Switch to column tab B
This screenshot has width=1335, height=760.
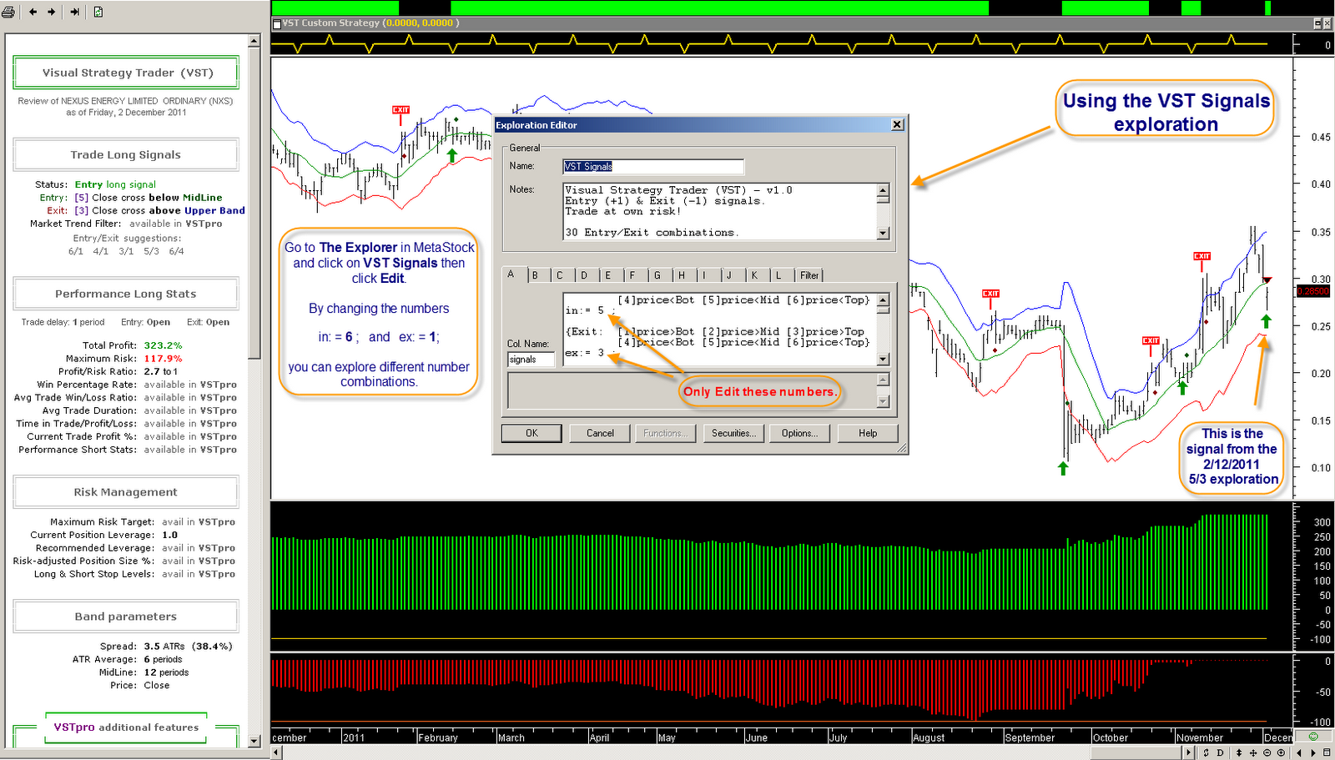click(x=537, y=275)
